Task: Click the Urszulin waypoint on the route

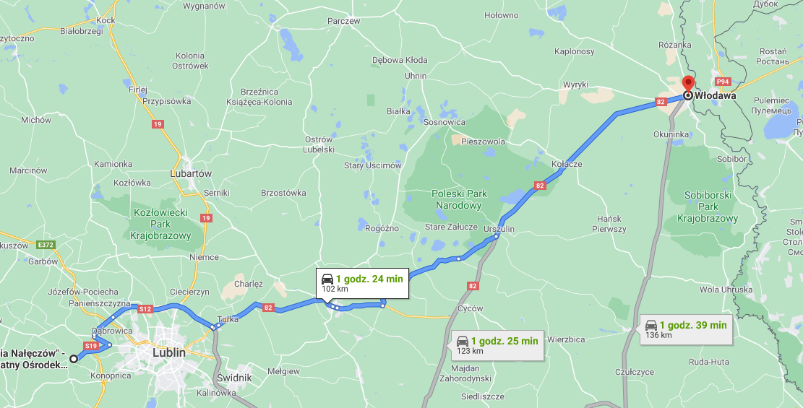Action: (x=497, y=236)
